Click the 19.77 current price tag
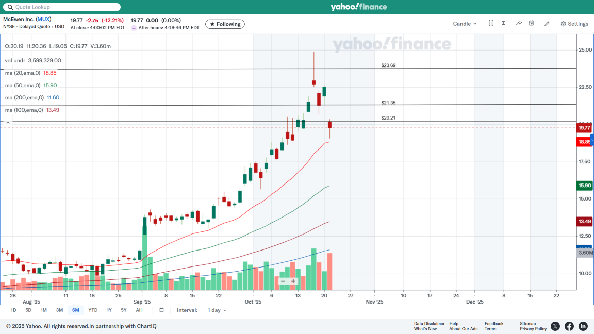Image resolution: width=594 pixels, height=334 pixels. click(584, 128)
